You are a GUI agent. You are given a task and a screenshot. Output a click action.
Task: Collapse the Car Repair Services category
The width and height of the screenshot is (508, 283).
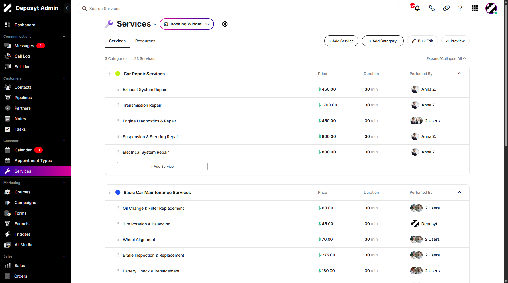(459, 74)
